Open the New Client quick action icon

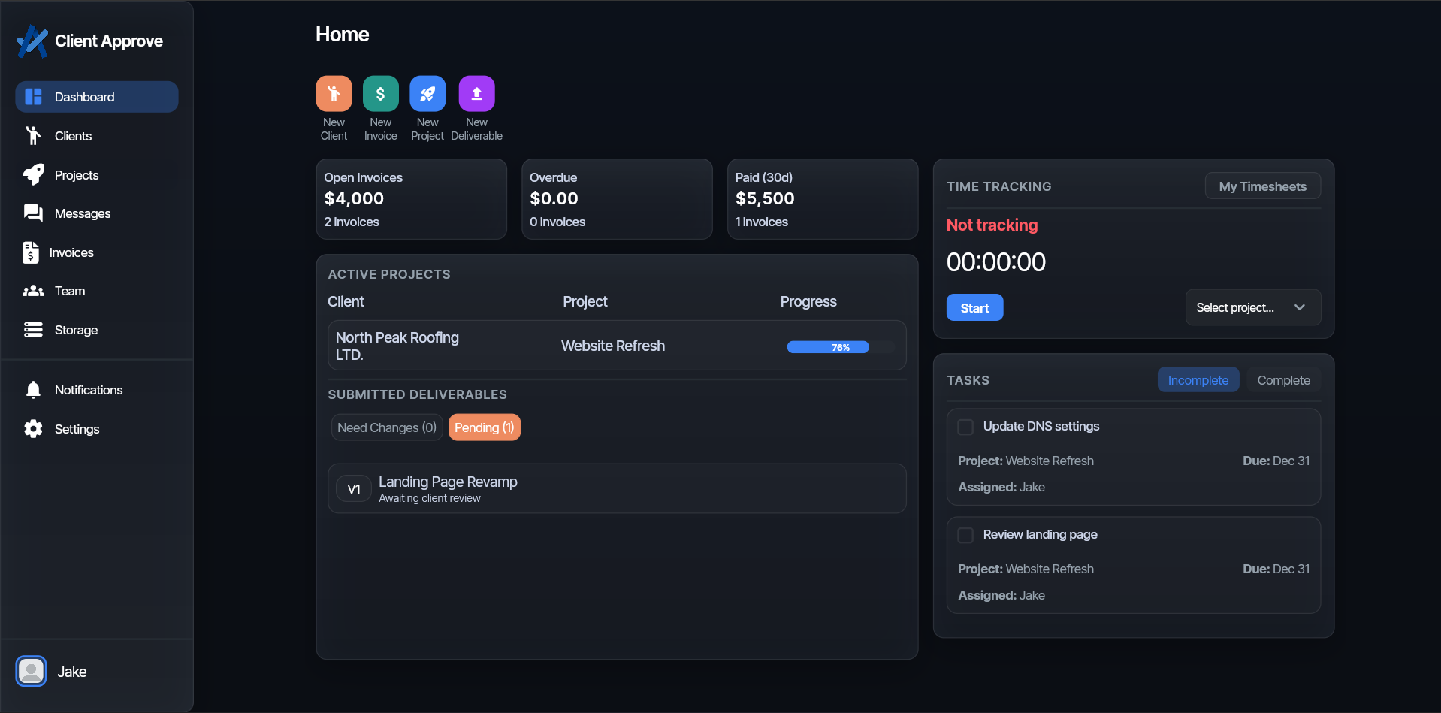point(333,92)
